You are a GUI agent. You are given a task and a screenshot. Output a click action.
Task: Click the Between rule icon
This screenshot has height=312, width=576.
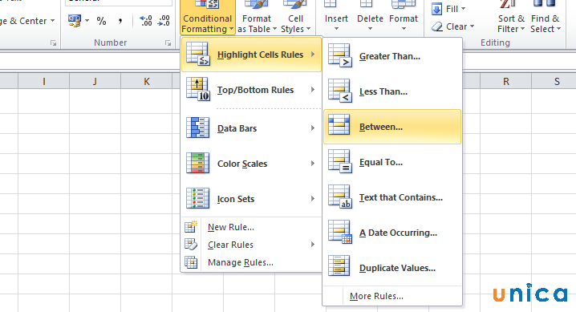(339, 124)
